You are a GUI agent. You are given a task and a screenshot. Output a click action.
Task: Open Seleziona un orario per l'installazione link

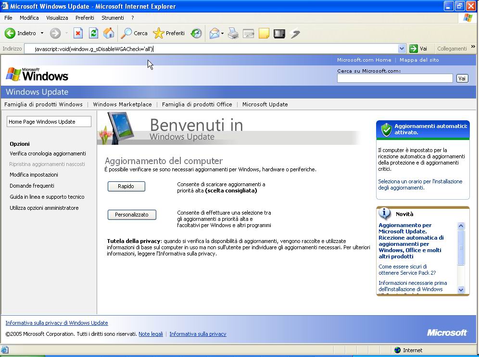click(x=420, y=184)
